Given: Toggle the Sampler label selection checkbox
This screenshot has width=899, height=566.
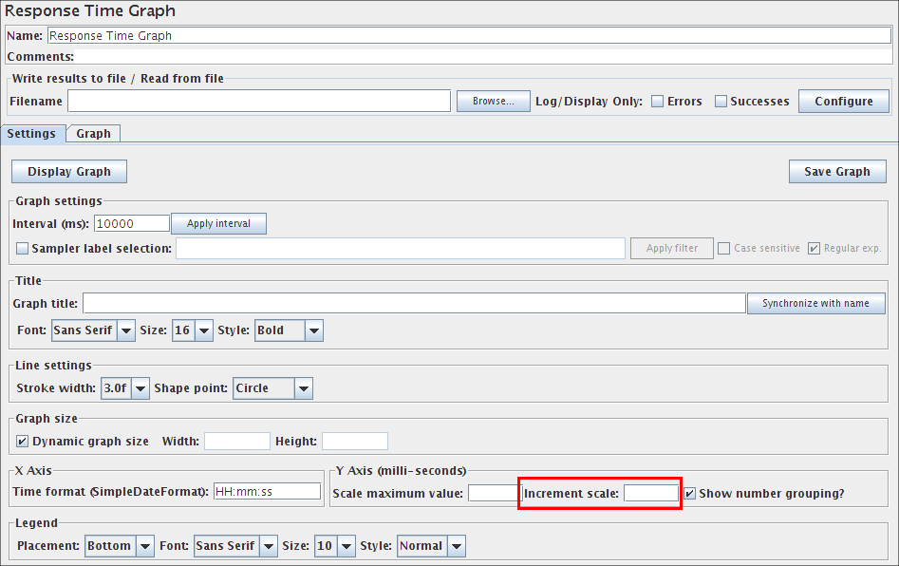Looking at the screenshot, I should pos(23,249).
